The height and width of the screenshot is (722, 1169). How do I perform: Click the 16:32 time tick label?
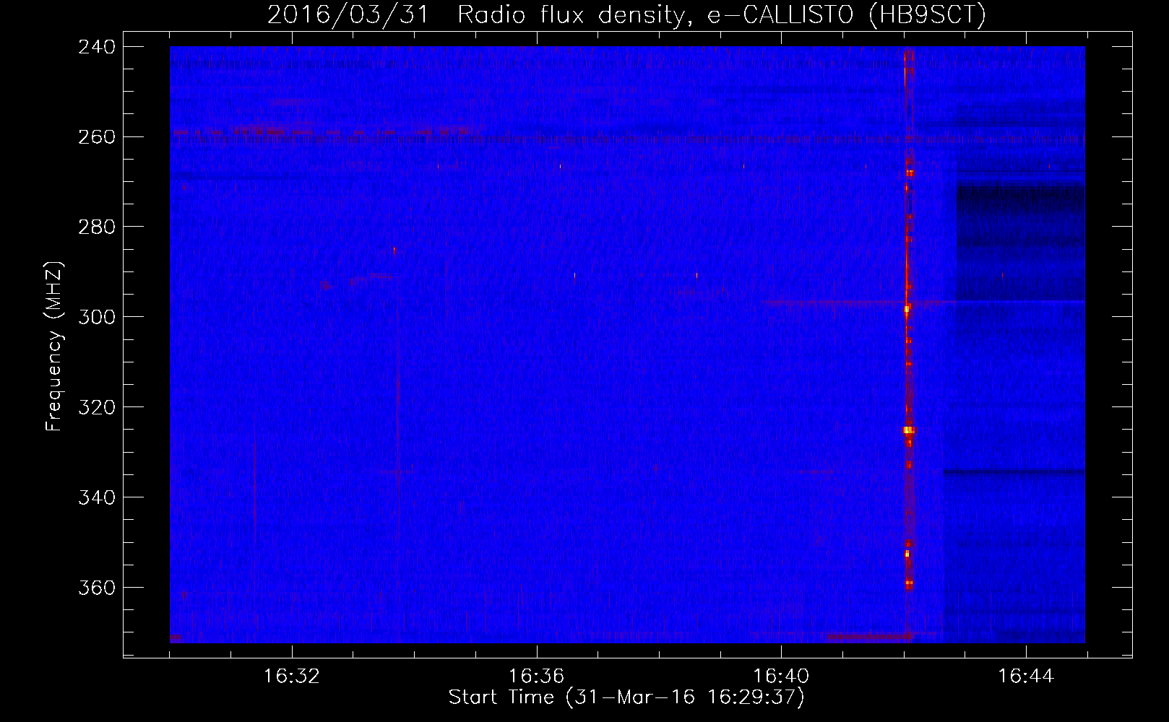click(292, 677)
